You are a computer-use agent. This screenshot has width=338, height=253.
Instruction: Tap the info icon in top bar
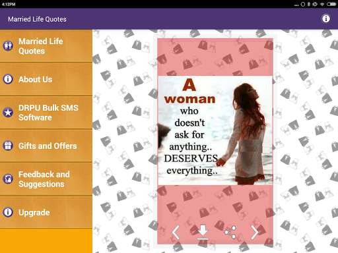coord(326,18)
